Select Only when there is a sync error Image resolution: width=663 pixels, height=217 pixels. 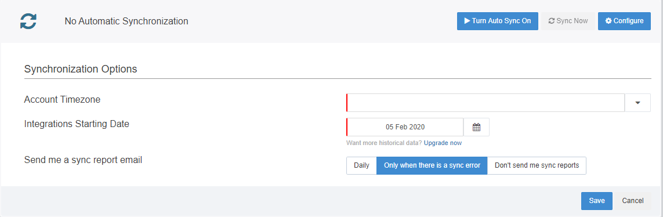pyautogui.click(x=432, y=165)
